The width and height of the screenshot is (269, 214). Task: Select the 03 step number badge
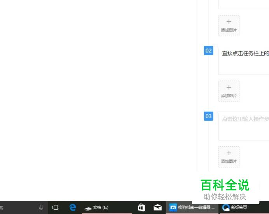pyautogui.click(x=208, y=116)
